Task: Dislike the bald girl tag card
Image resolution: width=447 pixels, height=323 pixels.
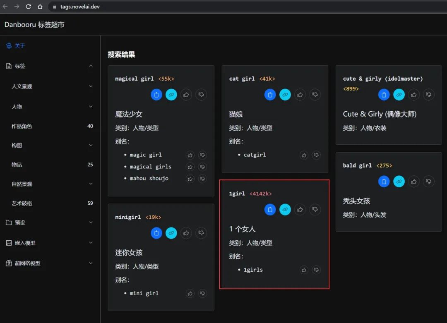Action: coord(428,182)
